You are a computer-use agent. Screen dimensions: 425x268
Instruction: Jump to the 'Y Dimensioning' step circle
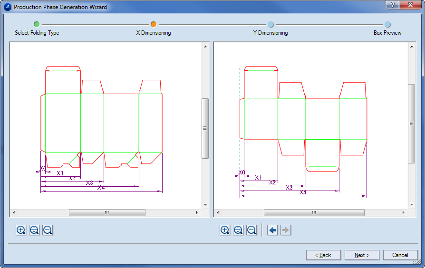point(270,24)
